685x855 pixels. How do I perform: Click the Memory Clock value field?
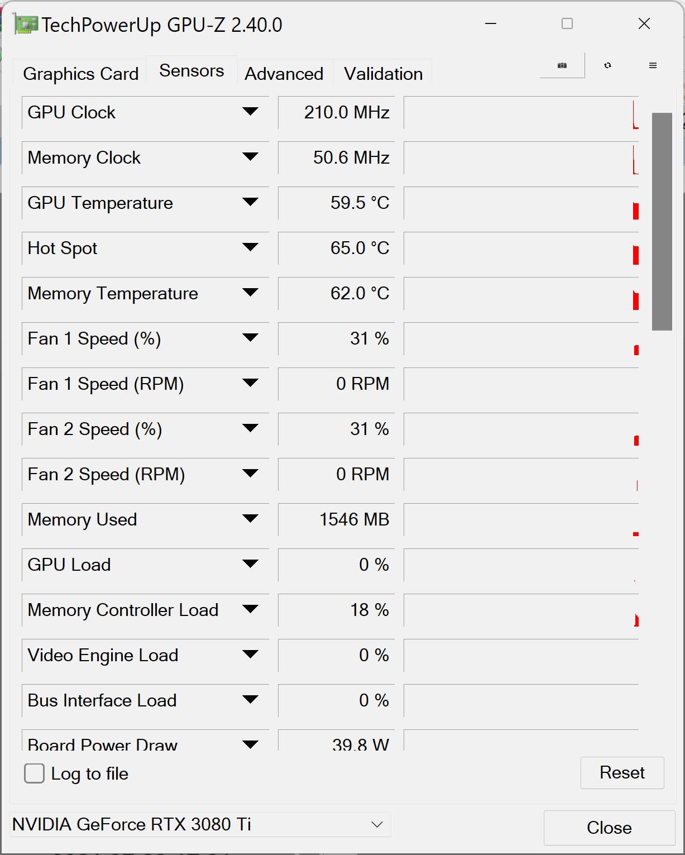pyautogui.click(x=336, y=157)
